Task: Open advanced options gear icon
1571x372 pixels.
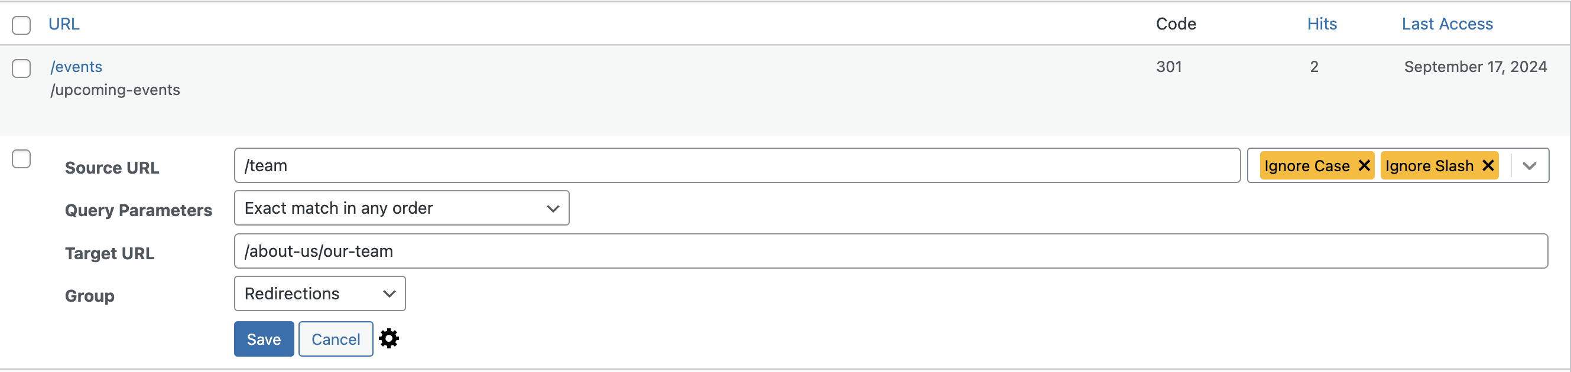Action: click(x=388, y=338)
